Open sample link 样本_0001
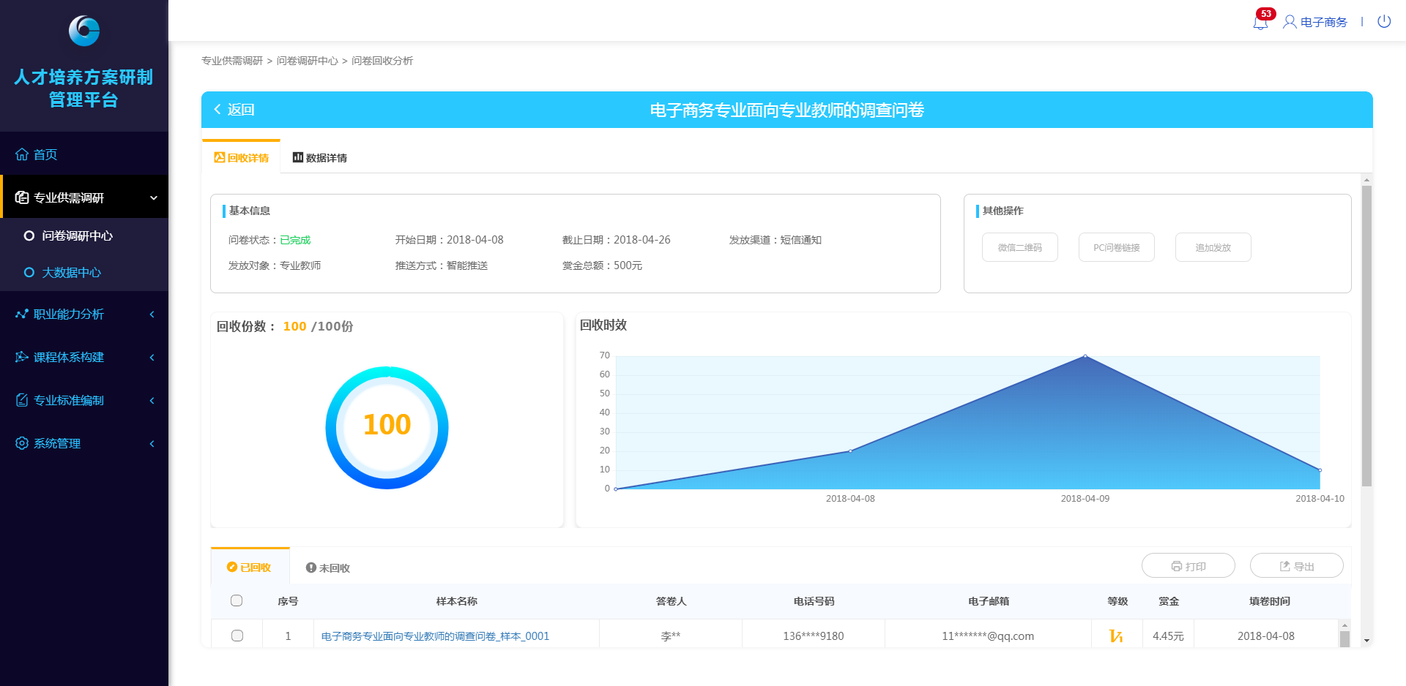Viewport: 1406px width, 686px height. (435, 636)
